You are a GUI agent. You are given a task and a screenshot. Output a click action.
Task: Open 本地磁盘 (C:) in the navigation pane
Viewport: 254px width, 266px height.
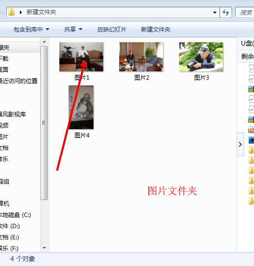click(x=15, y=215)
